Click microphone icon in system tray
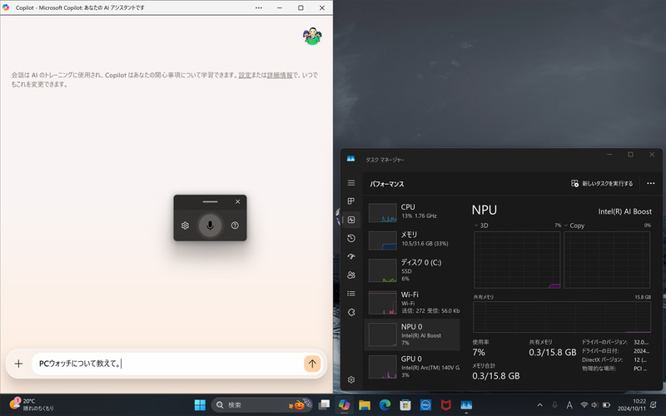 click(554, 405)
